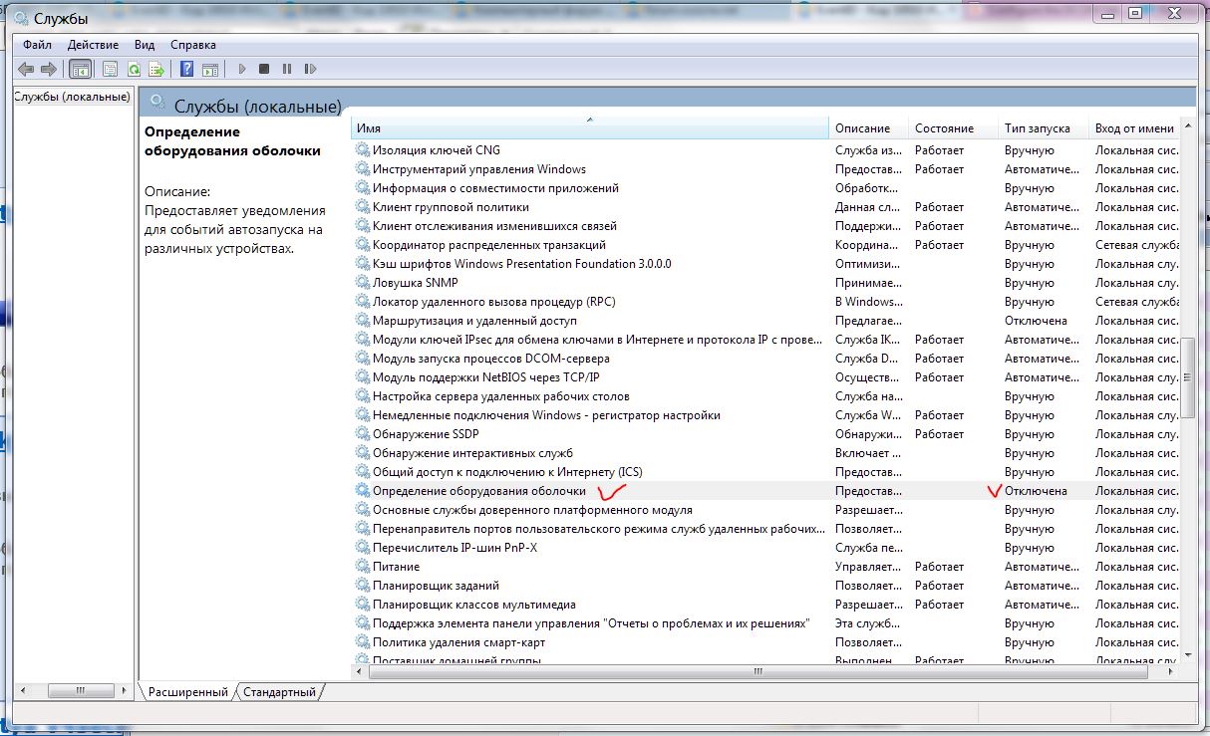1210x736 pixels.
Task: Click the Export List toolbar icon
Action: pos(156,69)
